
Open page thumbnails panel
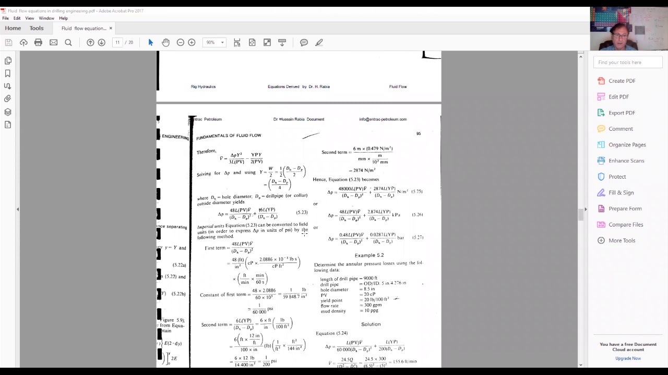click(x=8, y=61)
